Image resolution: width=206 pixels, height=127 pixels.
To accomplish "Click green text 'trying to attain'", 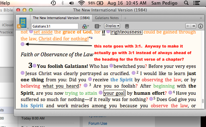I will click(x=81, y=93).
